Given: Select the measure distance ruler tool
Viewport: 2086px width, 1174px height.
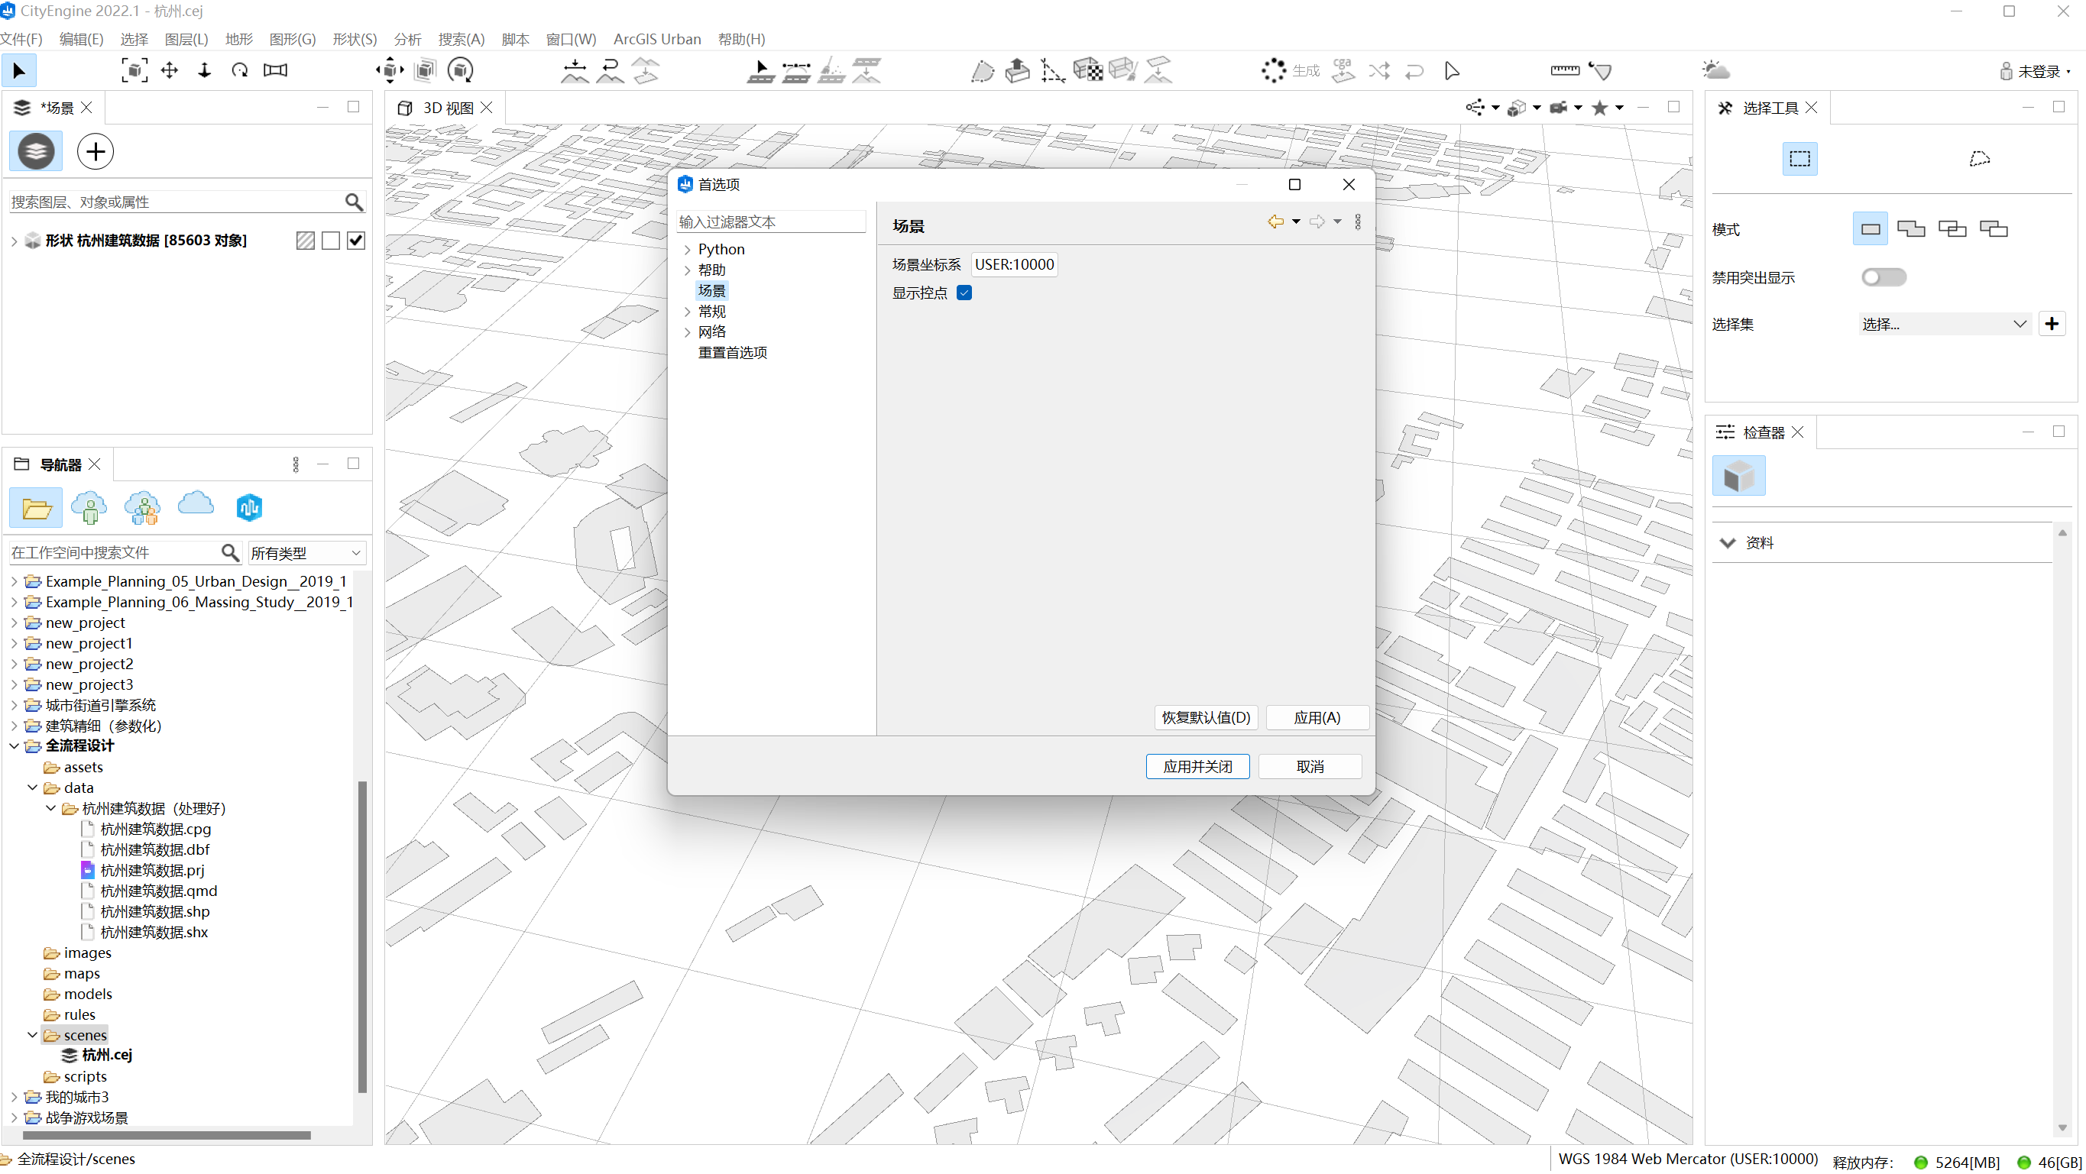Looking at the screenshot, I should (1565, 70).
